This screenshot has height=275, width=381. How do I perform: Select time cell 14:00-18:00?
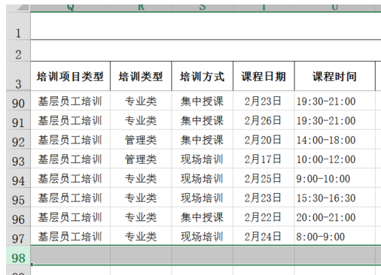click(335, 139)
